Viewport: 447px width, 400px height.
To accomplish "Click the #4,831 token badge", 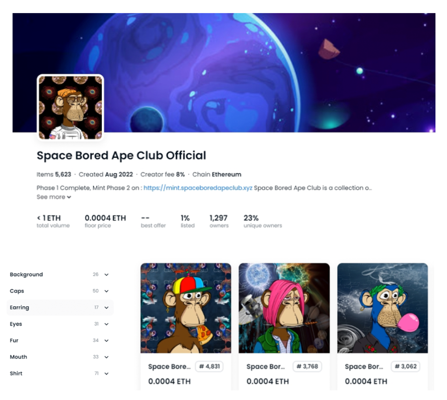I will [209, 366].
